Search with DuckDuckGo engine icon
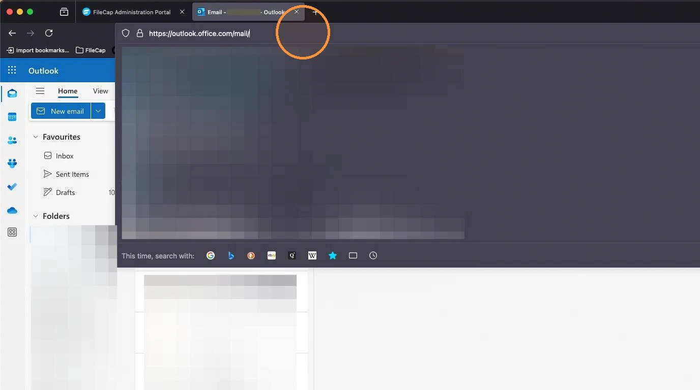This screenshot has height=390, width=700. click(251, 255)
